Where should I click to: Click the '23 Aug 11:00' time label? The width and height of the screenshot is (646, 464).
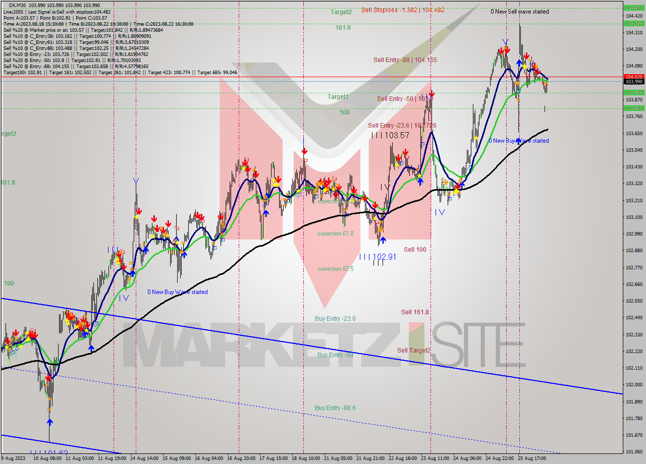pyautogui.click(x=435, y=458)
